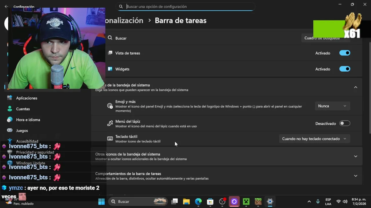Open the volume speaker tray icon
The image size is (371, 208).
345,202
